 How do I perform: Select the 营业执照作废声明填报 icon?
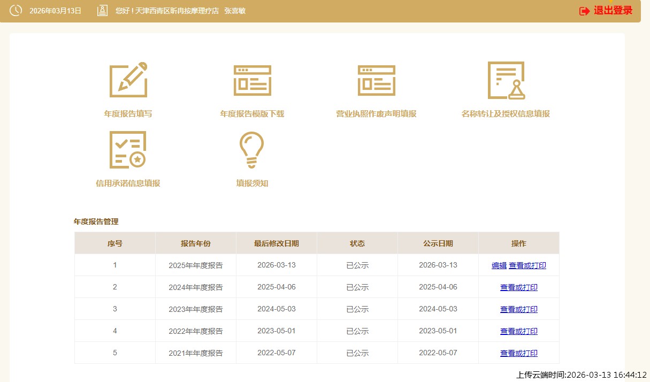coord(376,80)
